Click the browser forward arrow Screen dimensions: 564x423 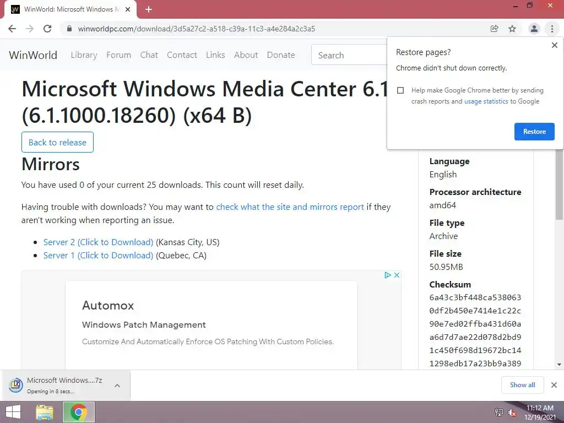tap(30, 29)
